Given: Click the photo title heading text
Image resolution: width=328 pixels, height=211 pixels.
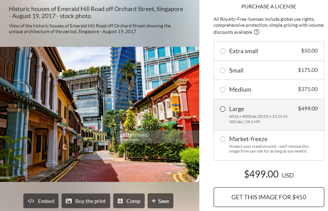Looking at the screenshot, I should point(96,12).
